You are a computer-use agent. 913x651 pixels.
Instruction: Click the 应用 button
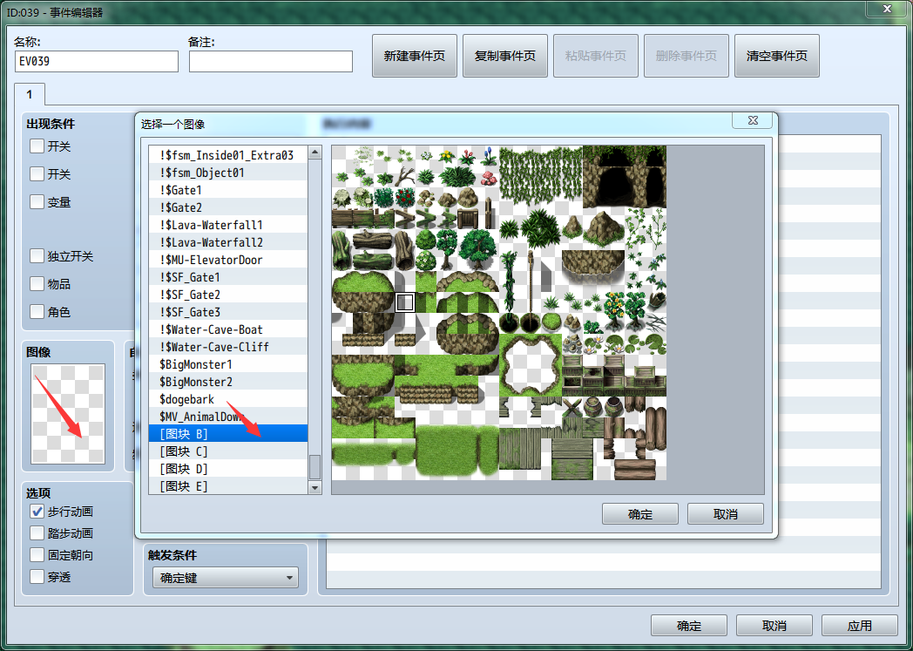(x=860, y=626)
